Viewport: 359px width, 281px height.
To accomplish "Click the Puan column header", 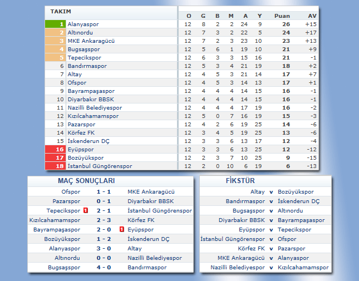I will [282, 16].
